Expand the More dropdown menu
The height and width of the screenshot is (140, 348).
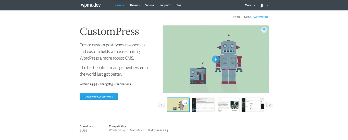[x=250, y=5]
